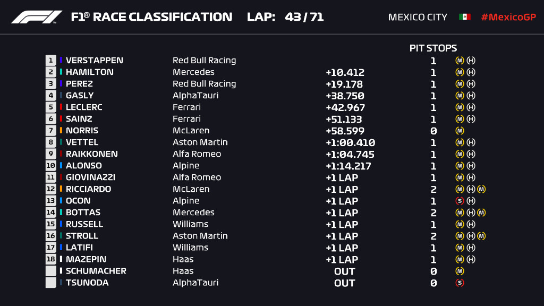Open the #MexicoGP hashtag link
This screenshot has width=544, height=306.
pos(508,17)
